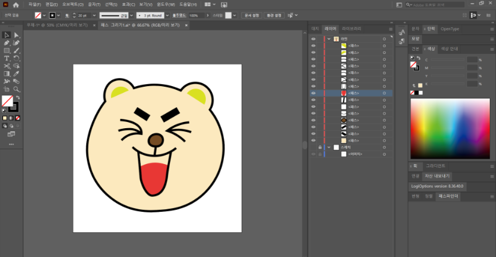Unlock the 스케치 layer lock icon
The height and width of the screenshot is (257, 496).
[320, 147]
